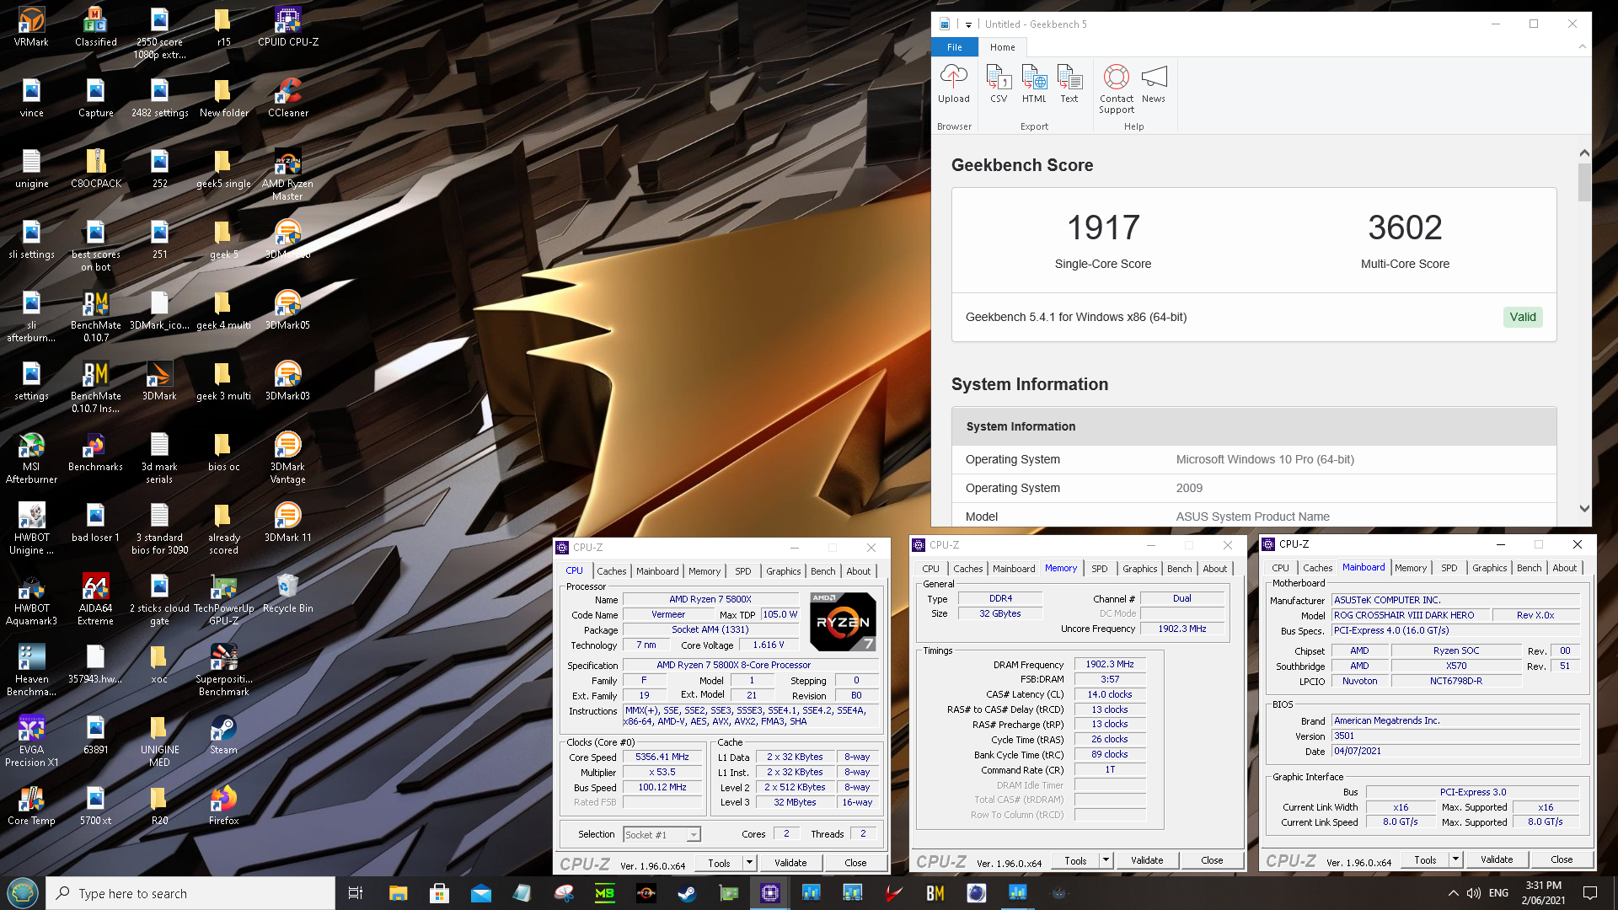Open the BenchMate 0.10.7 desktop shortcut

click(96, 316)
